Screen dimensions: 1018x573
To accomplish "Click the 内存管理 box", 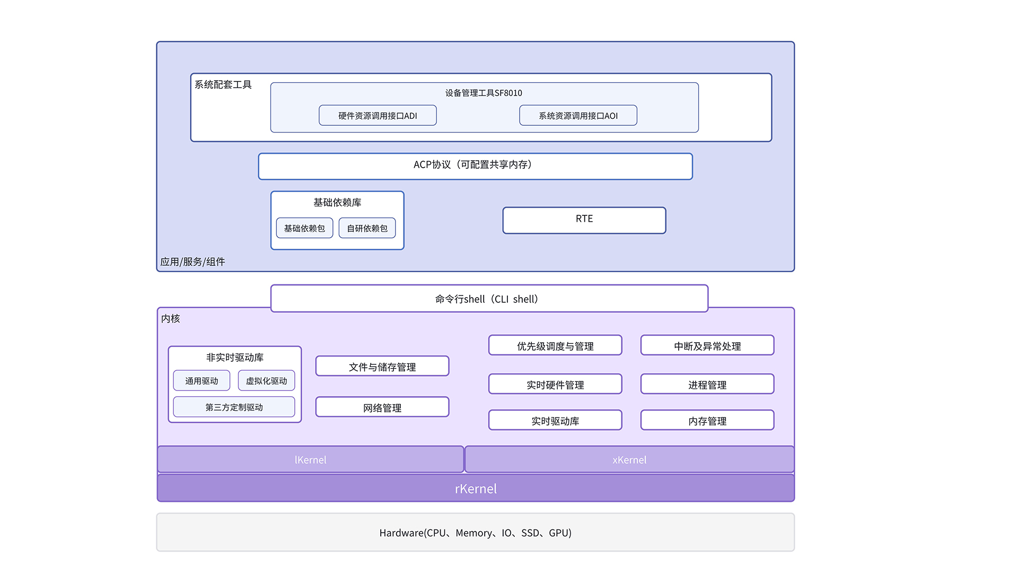I will coord(707,420).
